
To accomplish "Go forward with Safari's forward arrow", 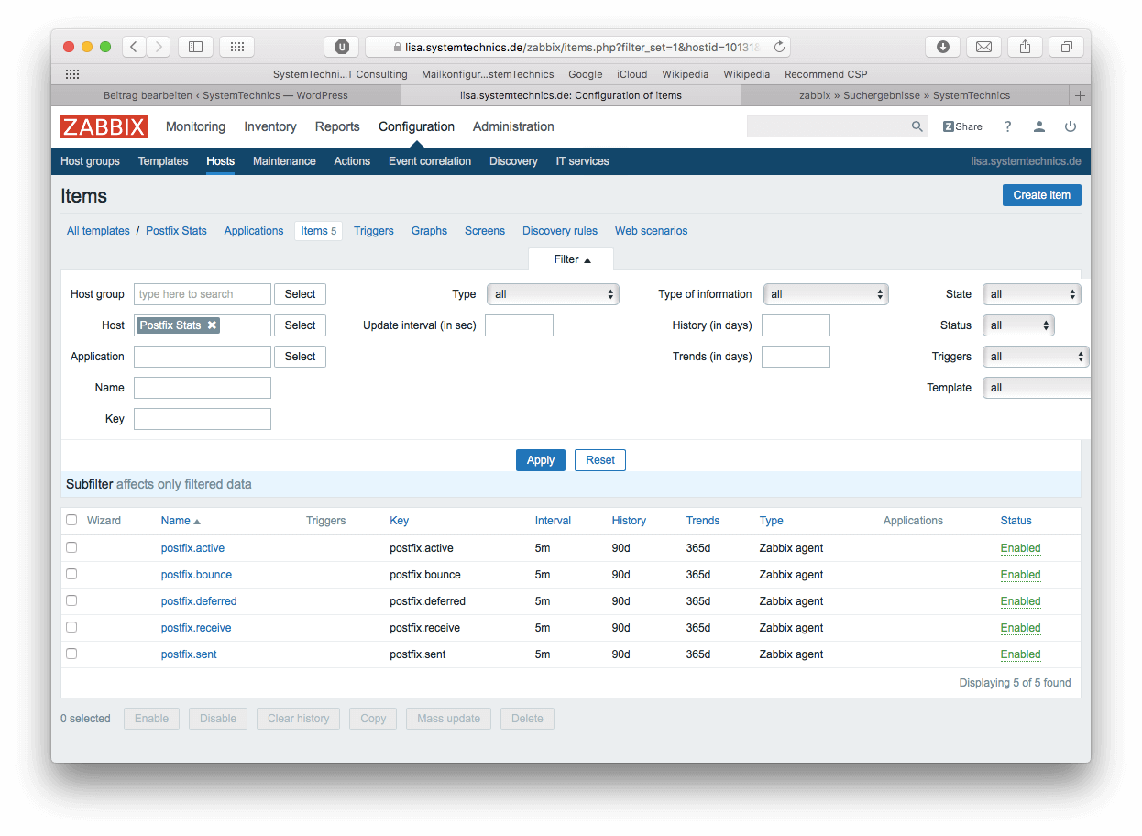I will [159, 47].
